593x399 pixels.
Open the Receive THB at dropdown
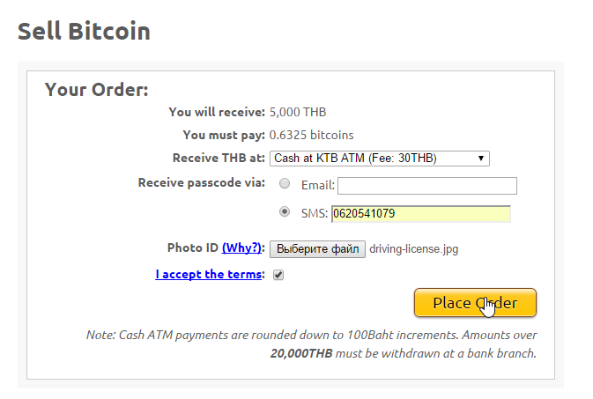pos(379,159)
